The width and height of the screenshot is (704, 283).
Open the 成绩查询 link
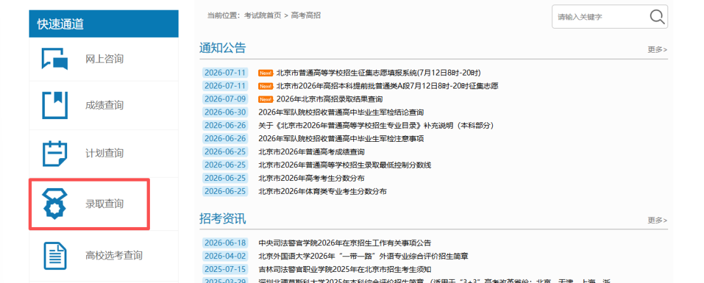(x=104, y=105)
